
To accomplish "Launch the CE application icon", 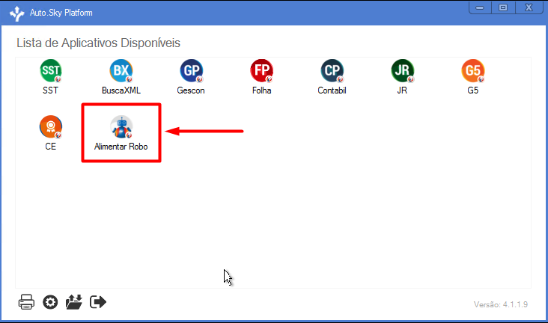I will (x=51, y=127).
